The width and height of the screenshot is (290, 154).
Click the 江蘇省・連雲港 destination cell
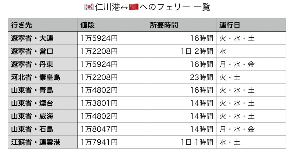click(x=43, y=142)
